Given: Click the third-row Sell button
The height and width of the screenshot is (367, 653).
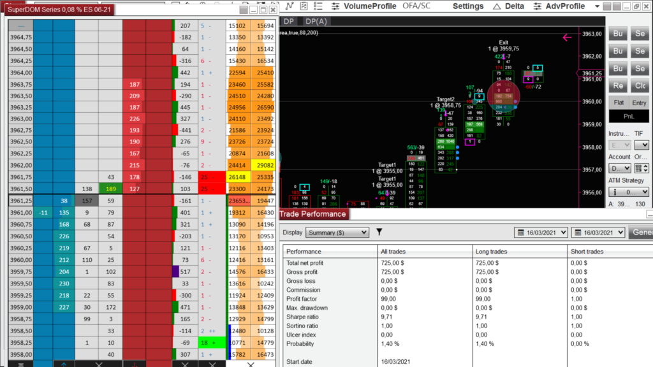Looking at the screenshot, I should (x=640, y=68).
